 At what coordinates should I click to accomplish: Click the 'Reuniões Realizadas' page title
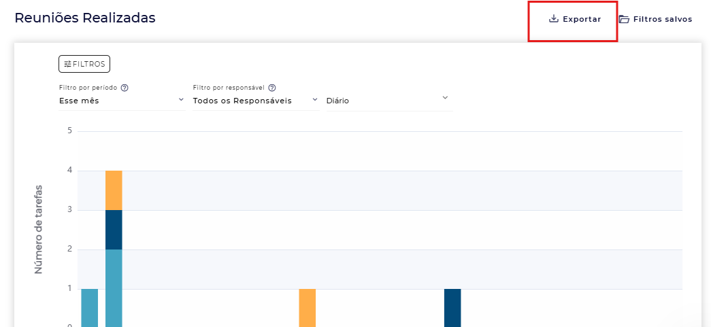(85, 18)
